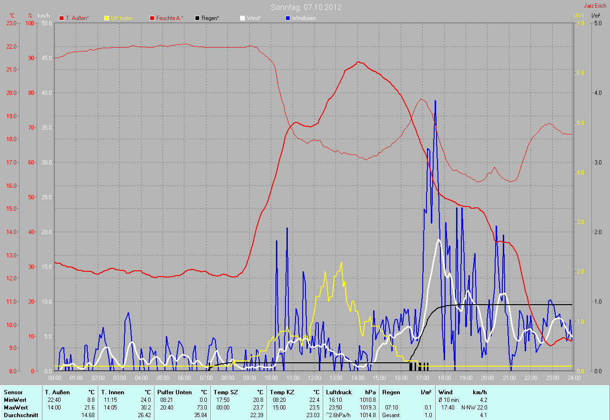Viewport: 610px width, 420px height.
Task: Click the "UV-I" axis unit label
Action: tap(579, 16)
